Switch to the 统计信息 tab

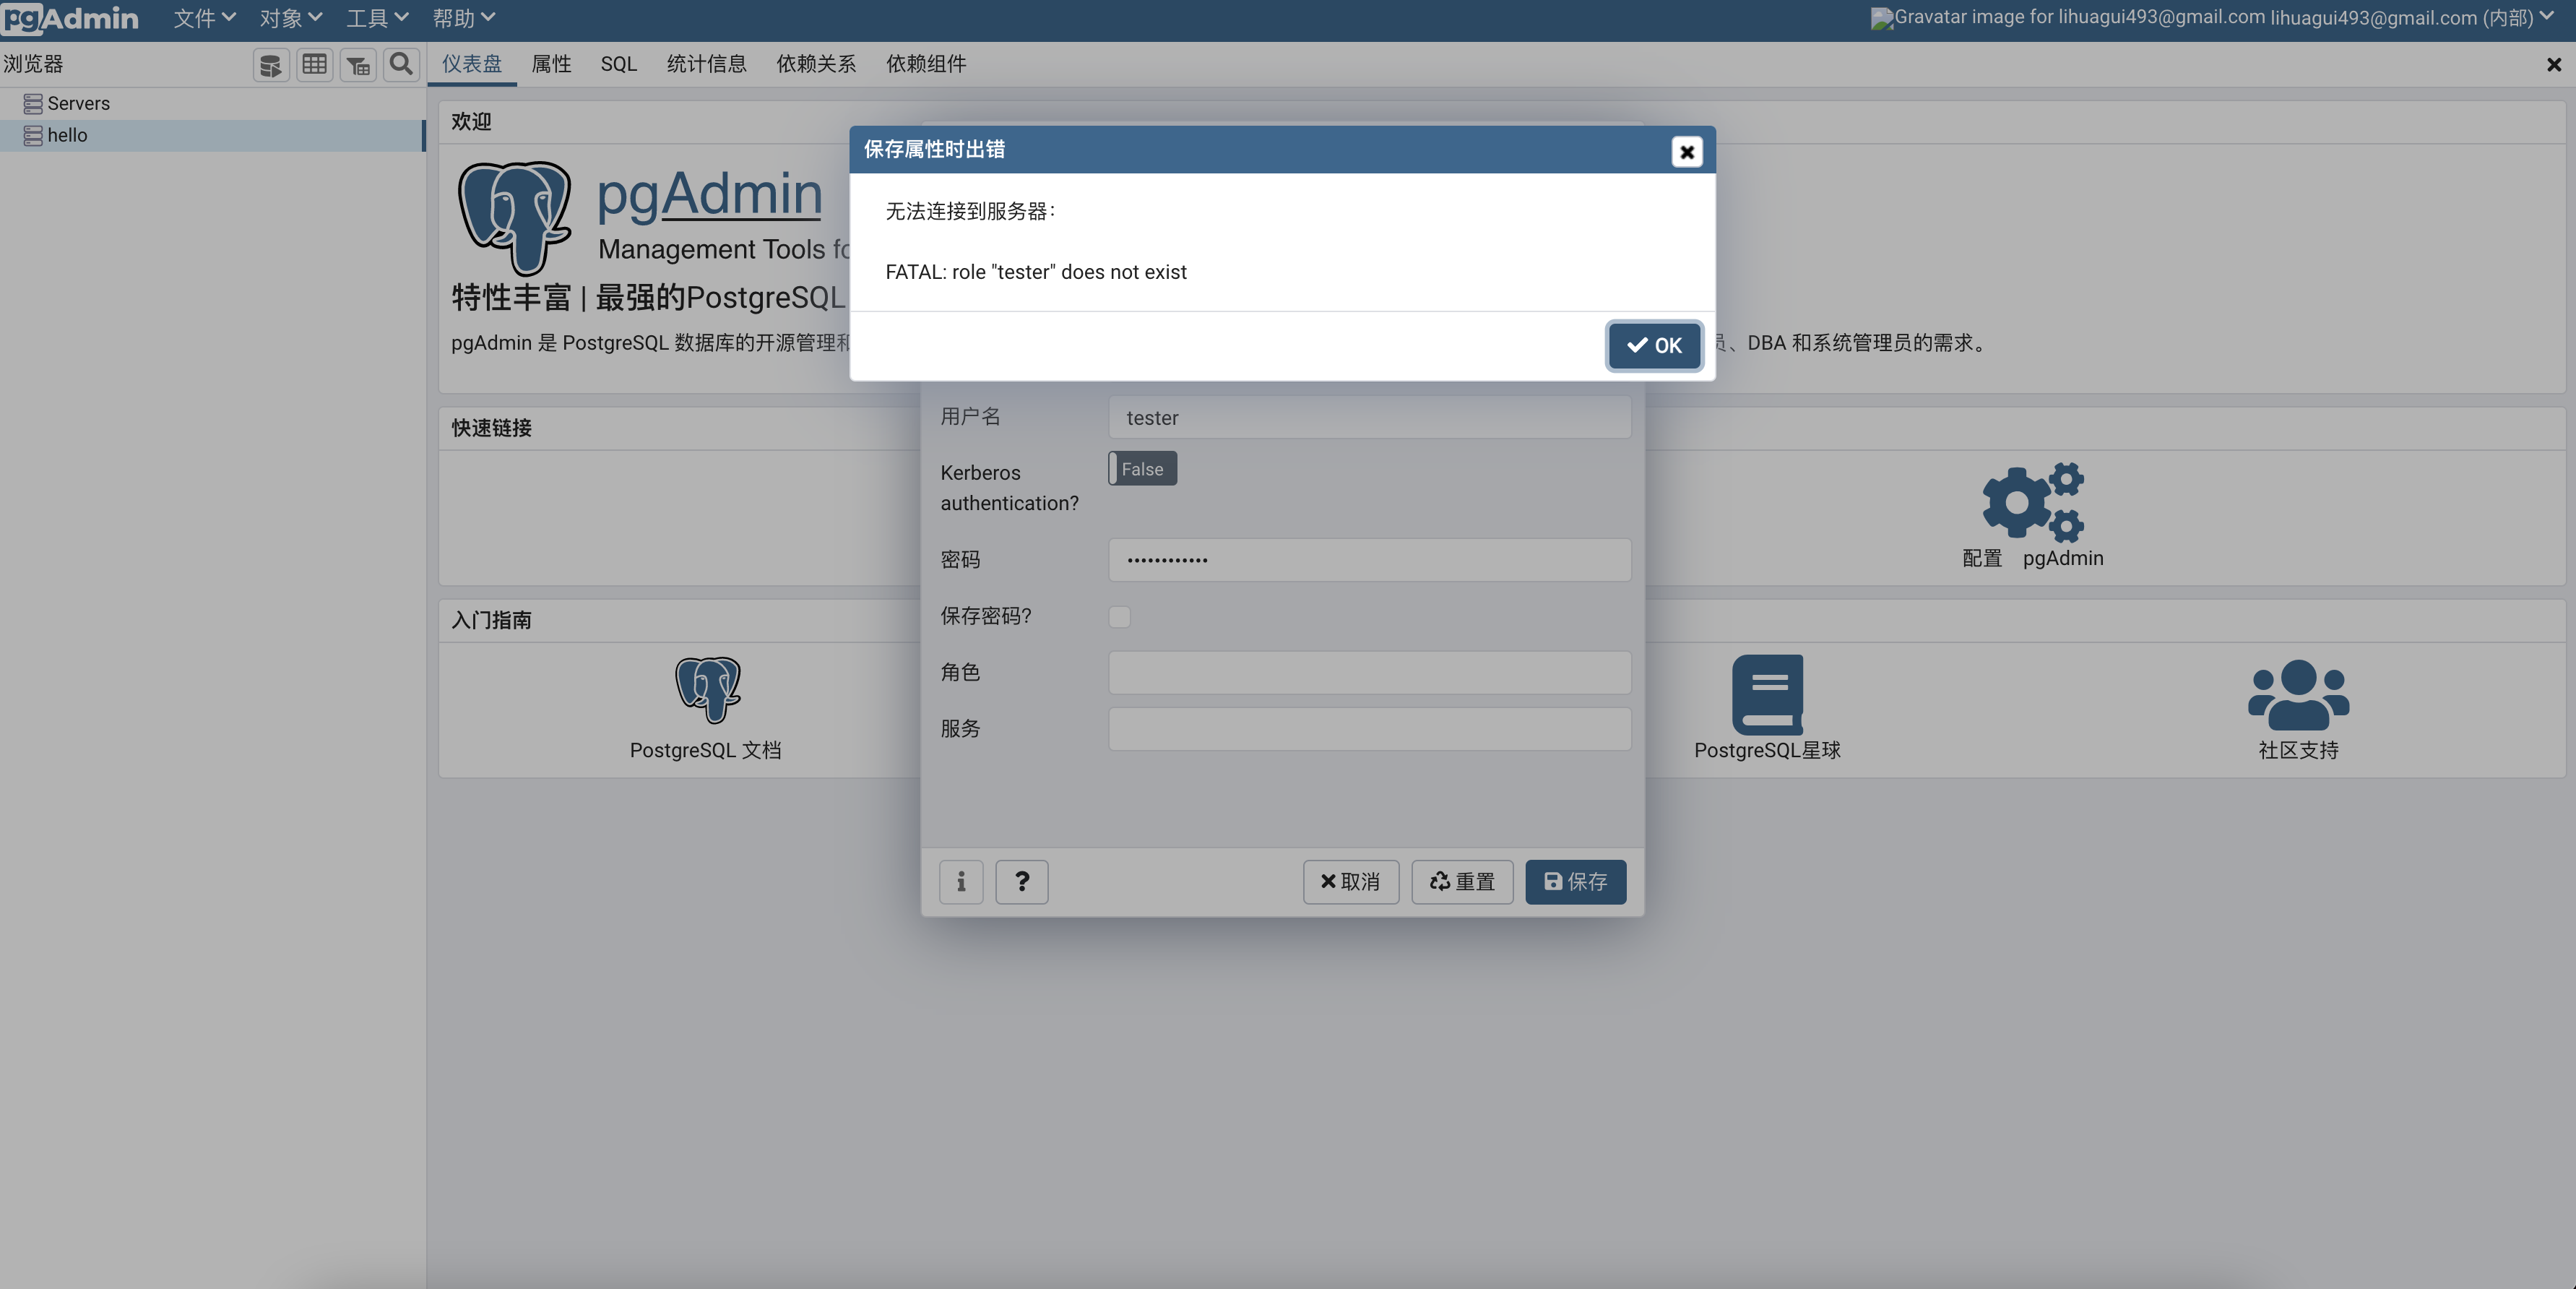[706, 64]
